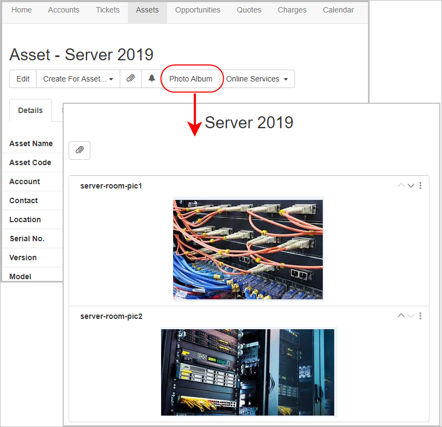Open the Photo Album button

pos(191,79)
